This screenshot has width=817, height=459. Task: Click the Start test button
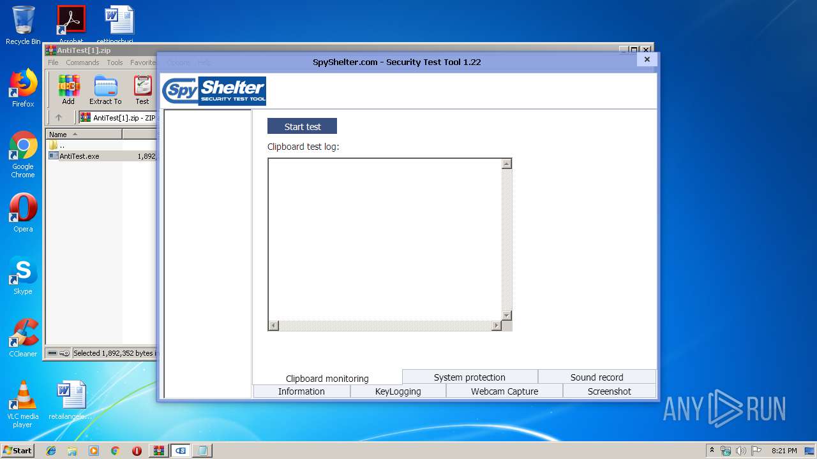point(302,126)
